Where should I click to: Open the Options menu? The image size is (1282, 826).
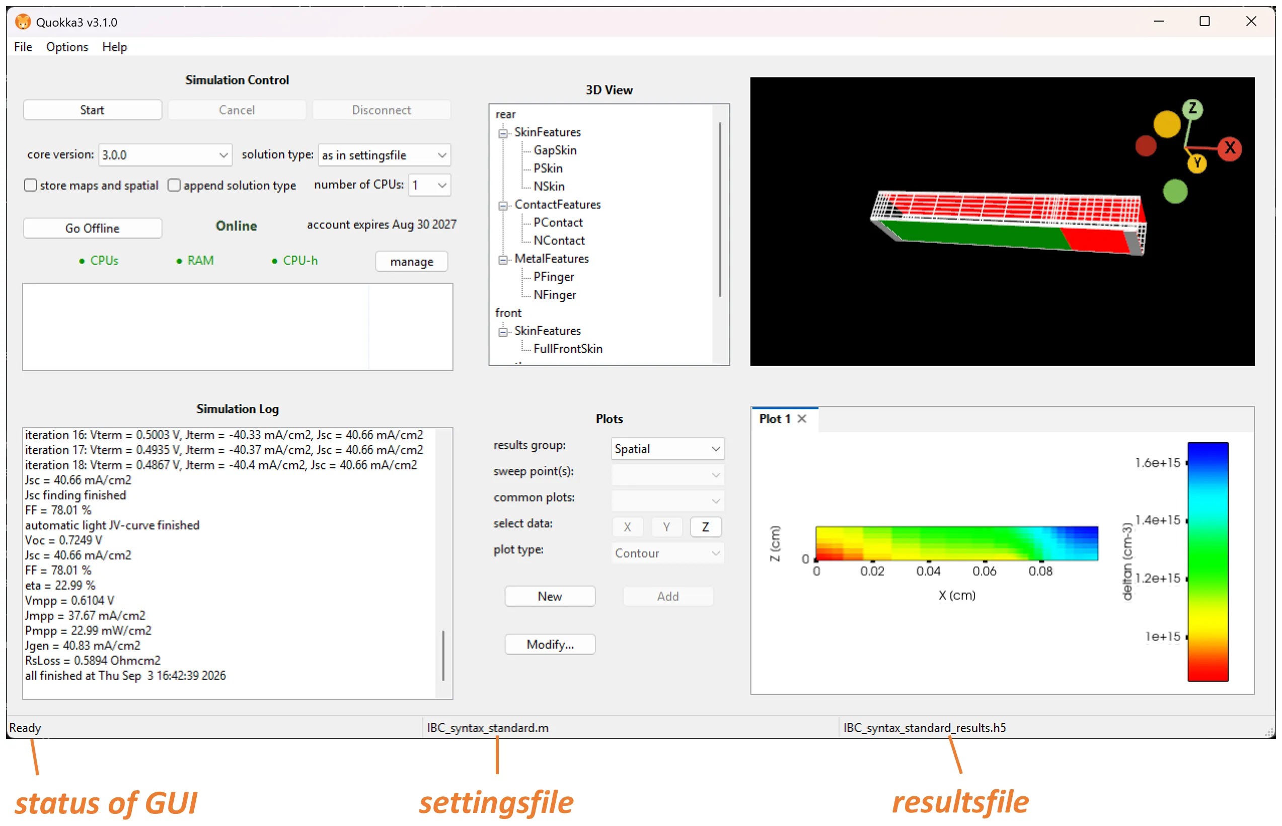pos(67,47)
